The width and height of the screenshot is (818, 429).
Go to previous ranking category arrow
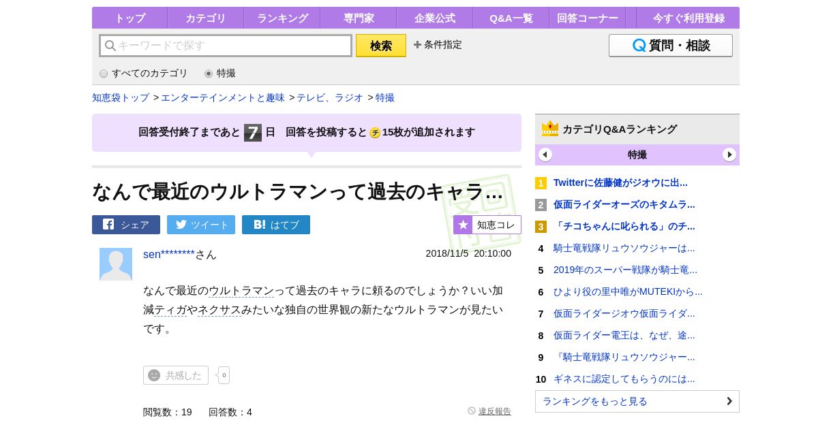(x=545, y=155)
